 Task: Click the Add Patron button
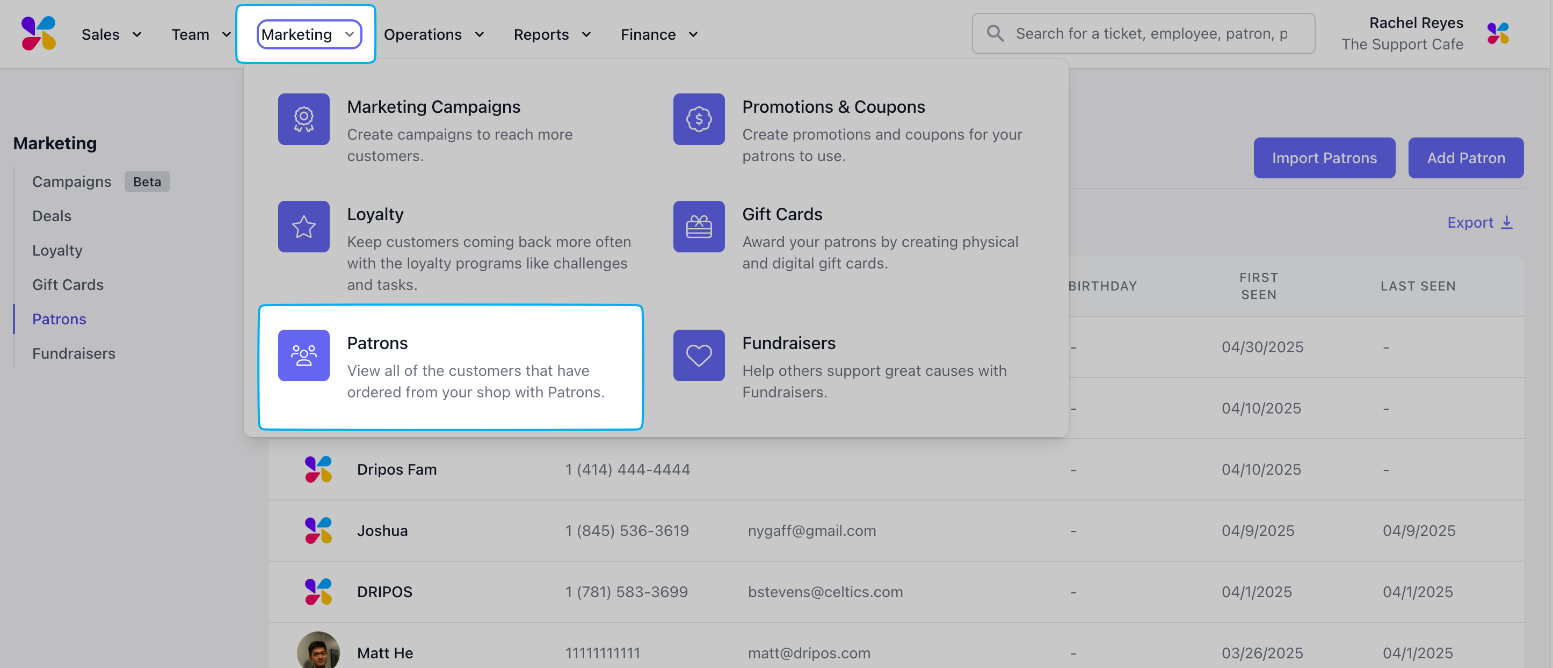coord(1465,158)
